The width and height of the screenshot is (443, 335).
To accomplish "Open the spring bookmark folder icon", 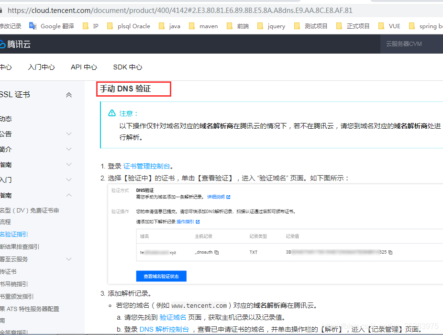I will pos(412,26).
